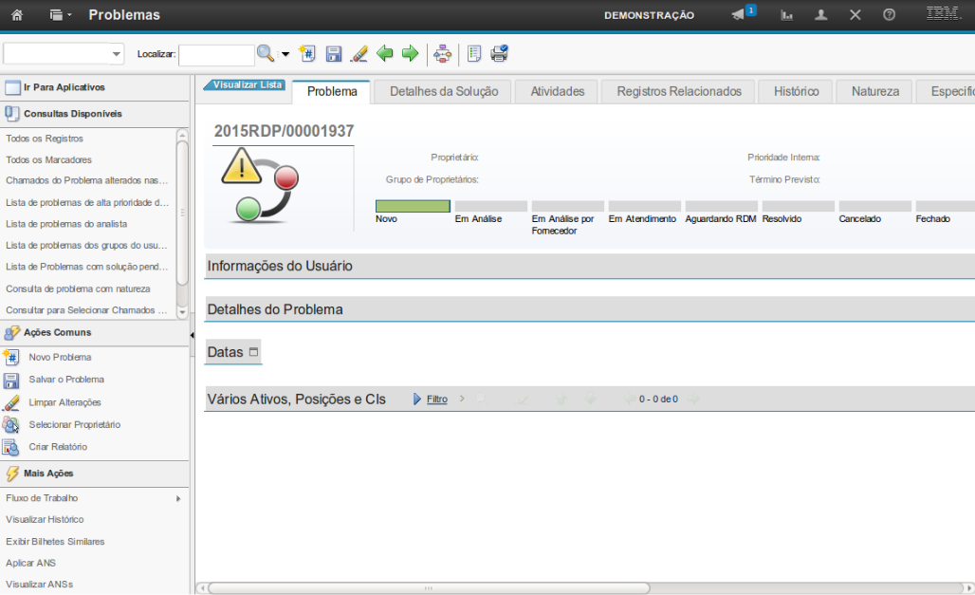This screenshot has height=595, width=975.
Task: Save the problem using the diskette icon
Action: click(334, 54)
